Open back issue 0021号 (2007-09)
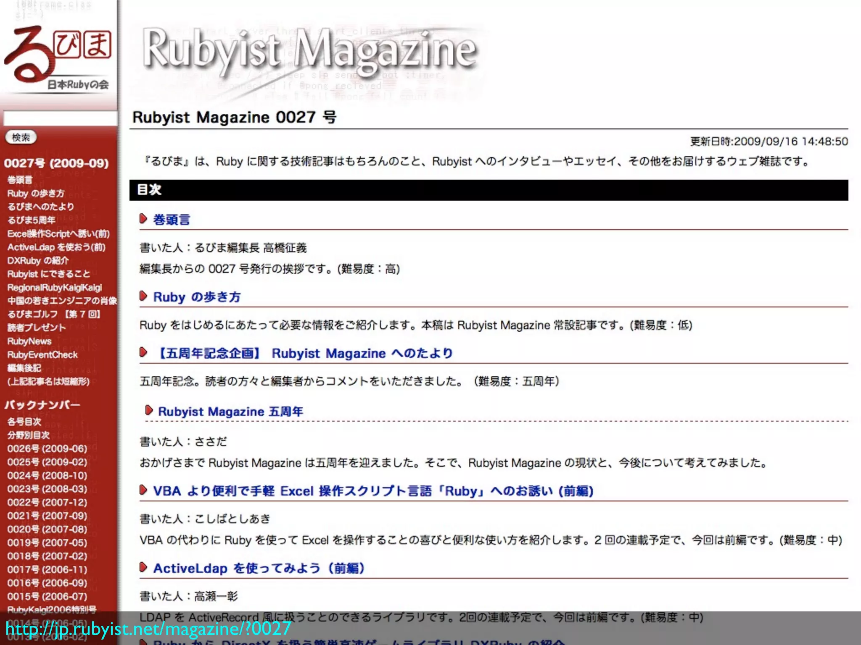The width and height of the screenshot is (861, 645). point(47,516)
